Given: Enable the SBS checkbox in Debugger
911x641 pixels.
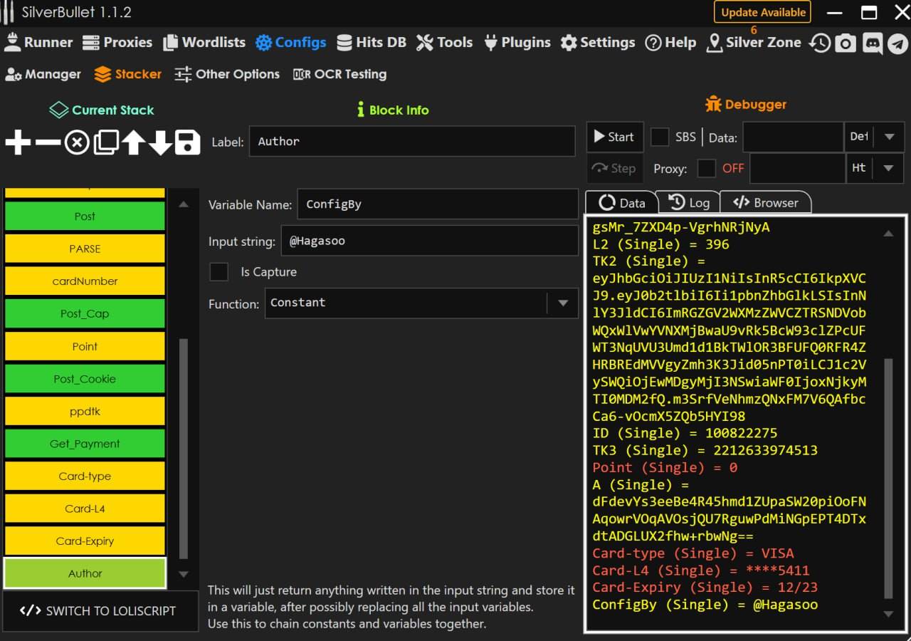Looking at the screenshot, I should tap(660, 137).
